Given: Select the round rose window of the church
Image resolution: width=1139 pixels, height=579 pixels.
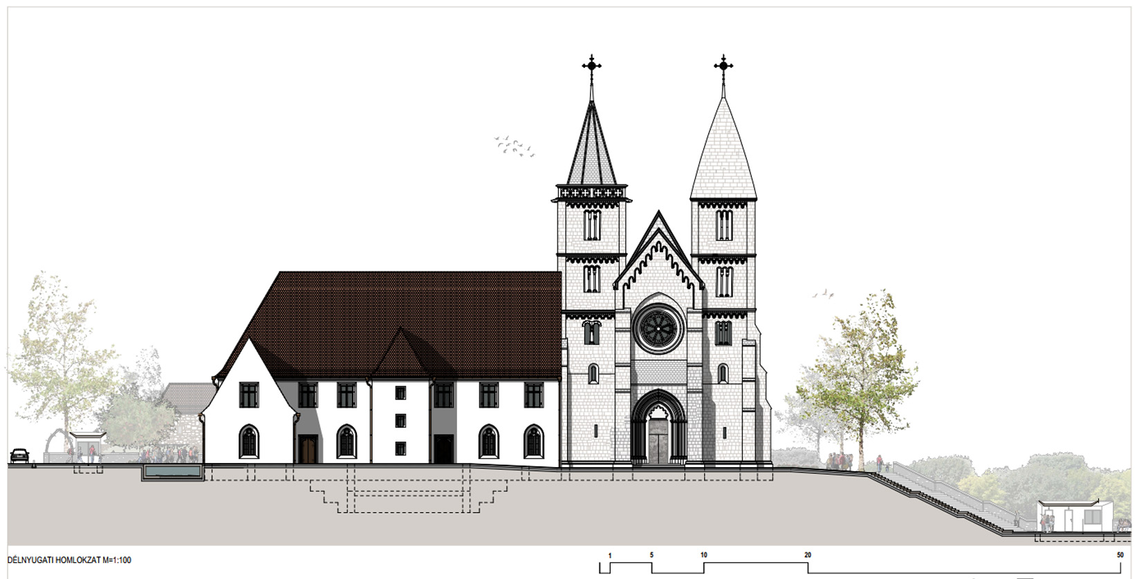Looking at the screenshot, I should pos(658,328).
